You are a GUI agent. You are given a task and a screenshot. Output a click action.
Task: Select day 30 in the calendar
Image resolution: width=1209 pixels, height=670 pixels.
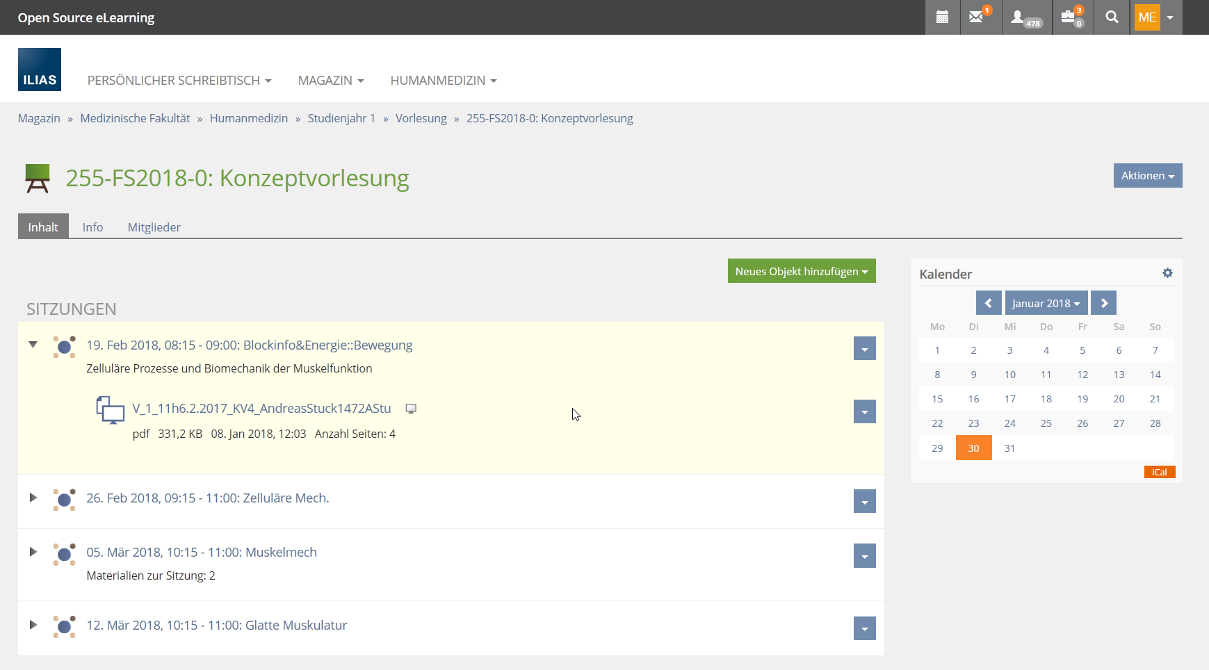[x=973, y=448]
